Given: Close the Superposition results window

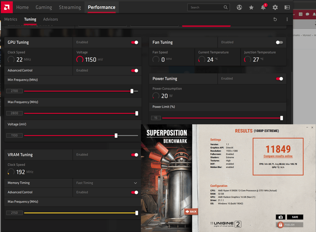Looking at the screenshot, I should pyautogui.click(x=312, y=127).
